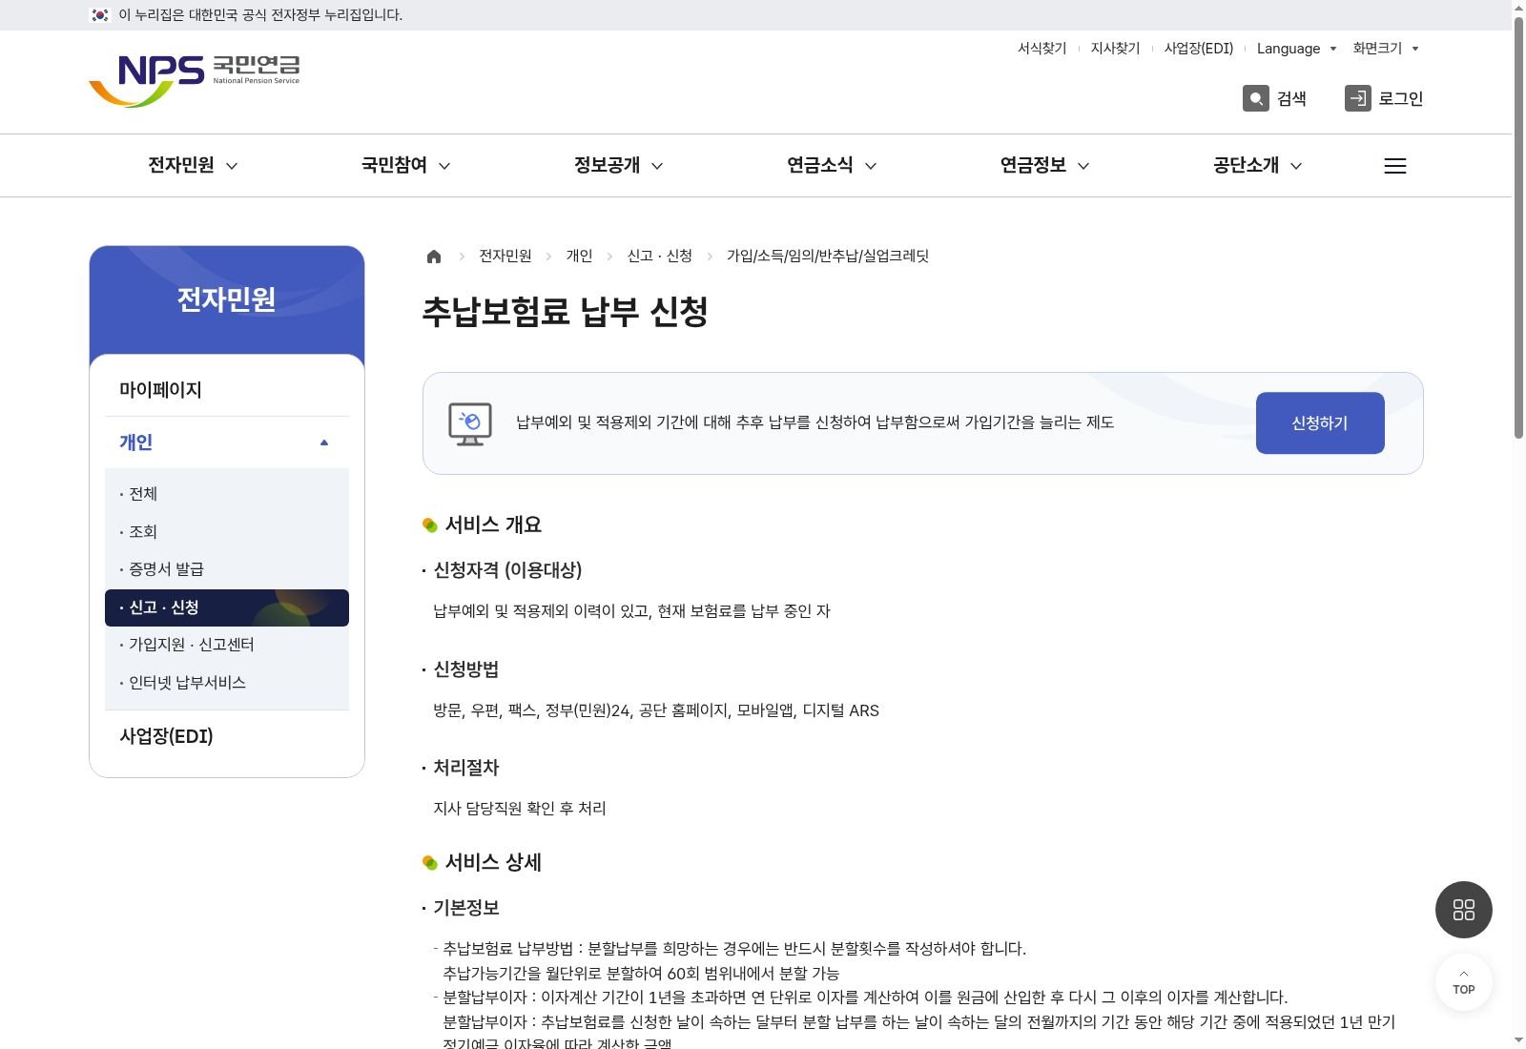Image resolution: width=1526 pixels, height=1049 pixels.
Task: Open 사업장(EDI) in the sidebar
Action: pos(227,736)
